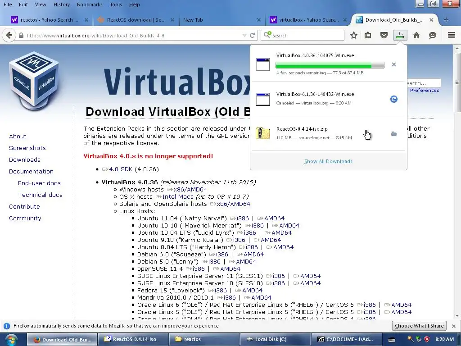Click Show All Downloads link

click(x=328, y=161)
